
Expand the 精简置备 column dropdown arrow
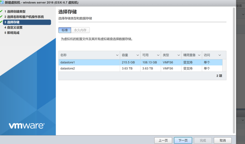coord(199,55)
